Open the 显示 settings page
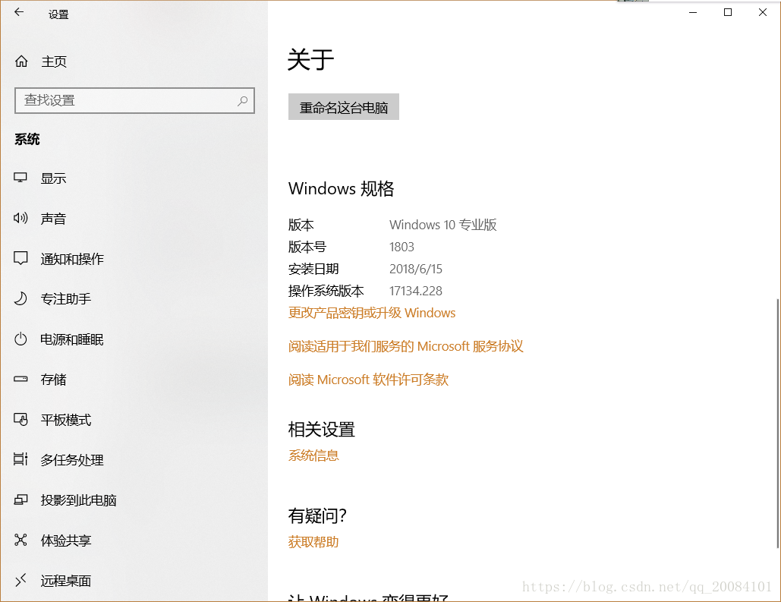Image resolution: width=781 pixels, height=602 pixels. [54, 178]
